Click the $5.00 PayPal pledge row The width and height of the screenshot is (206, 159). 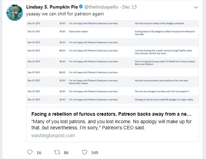[113, 52]
